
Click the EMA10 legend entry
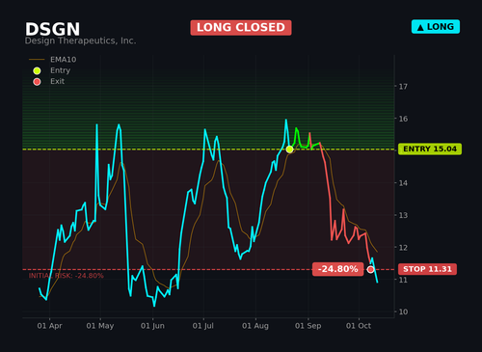(x=53, y=60)
